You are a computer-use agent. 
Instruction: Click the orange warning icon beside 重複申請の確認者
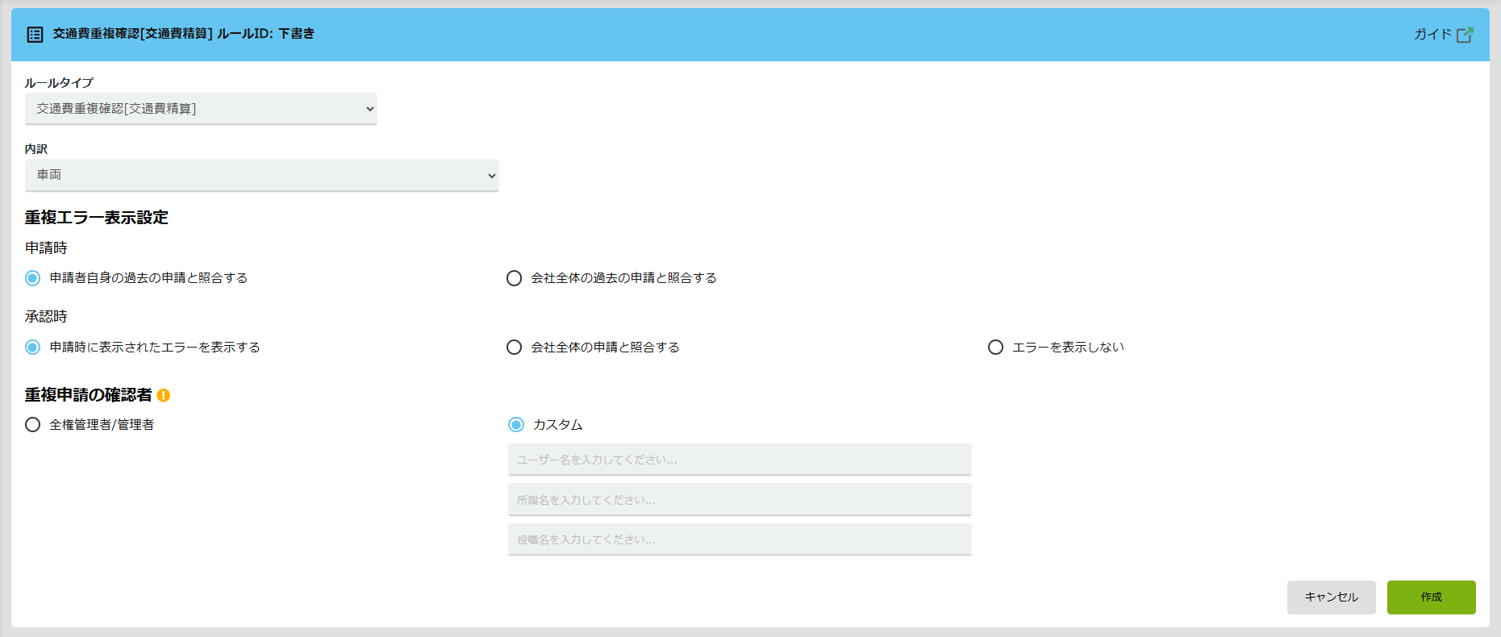(164, 395)
